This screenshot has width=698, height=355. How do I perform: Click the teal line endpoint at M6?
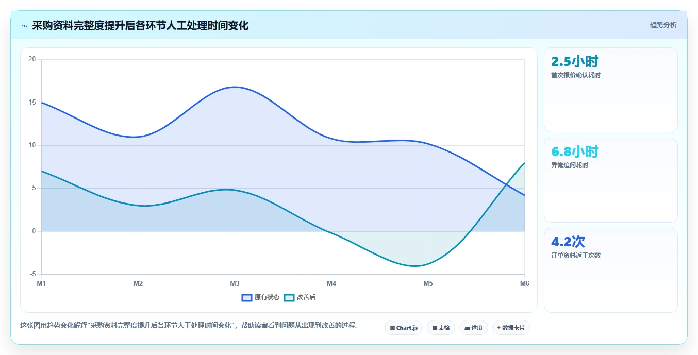(524, 163)
